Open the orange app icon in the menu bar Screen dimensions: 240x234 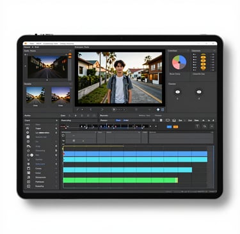tap(26, 43)
